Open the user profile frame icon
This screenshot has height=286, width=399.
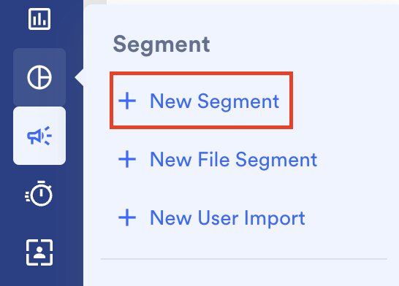click(39, 252)
